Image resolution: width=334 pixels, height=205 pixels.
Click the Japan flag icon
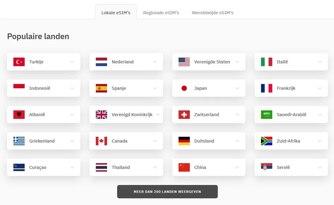coord(184,88)
